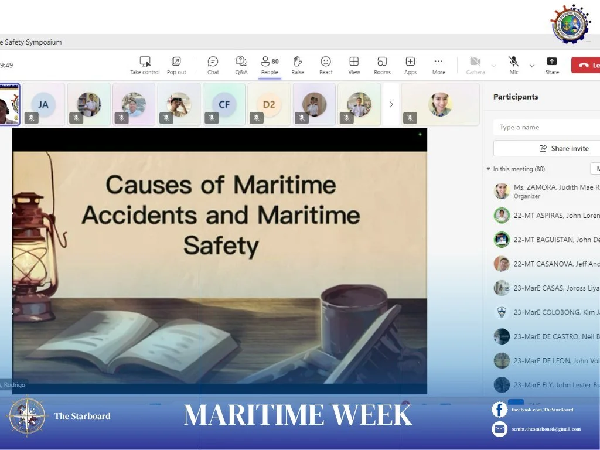
Task: Click the Share invite button
Action: (547, 148)
